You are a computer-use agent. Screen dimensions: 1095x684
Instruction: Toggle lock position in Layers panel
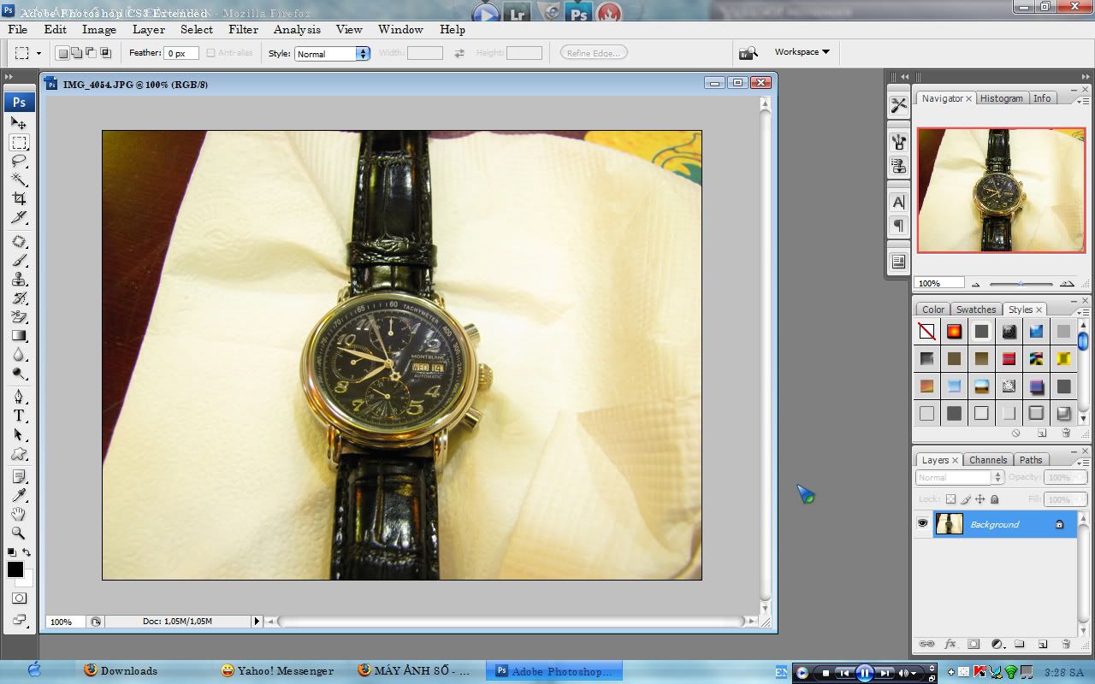980,499
